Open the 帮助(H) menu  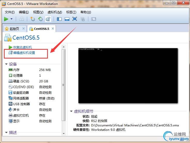[86, 12]
